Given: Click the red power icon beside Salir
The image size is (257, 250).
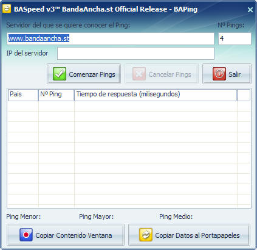Looking at the screenshot, I should (219, 74).
